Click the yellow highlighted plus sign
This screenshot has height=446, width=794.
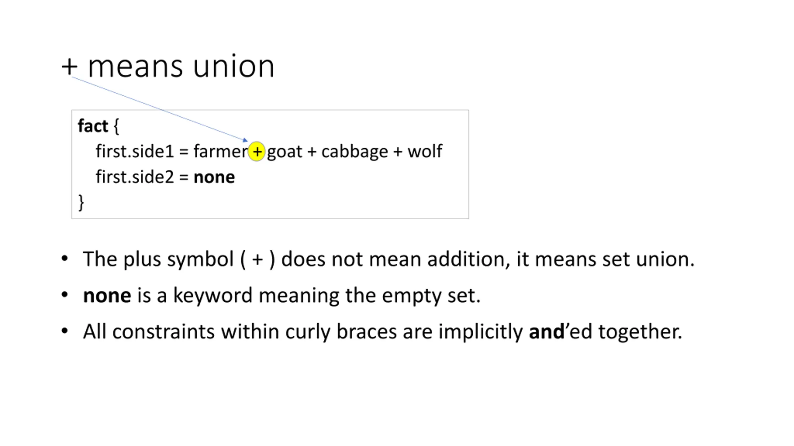click(257, 151)
